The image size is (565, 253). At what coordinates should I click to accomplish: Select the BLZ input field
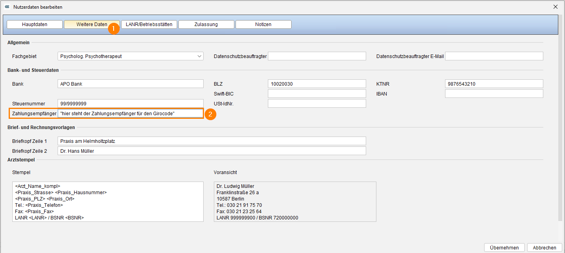pos(317,84)
